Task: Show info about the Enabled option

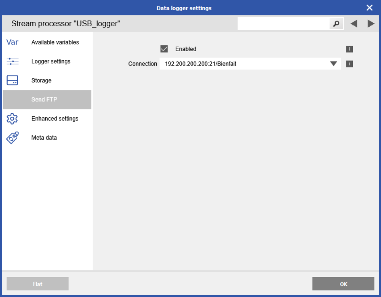Action: pyautogui.click(x=349, y=49)
